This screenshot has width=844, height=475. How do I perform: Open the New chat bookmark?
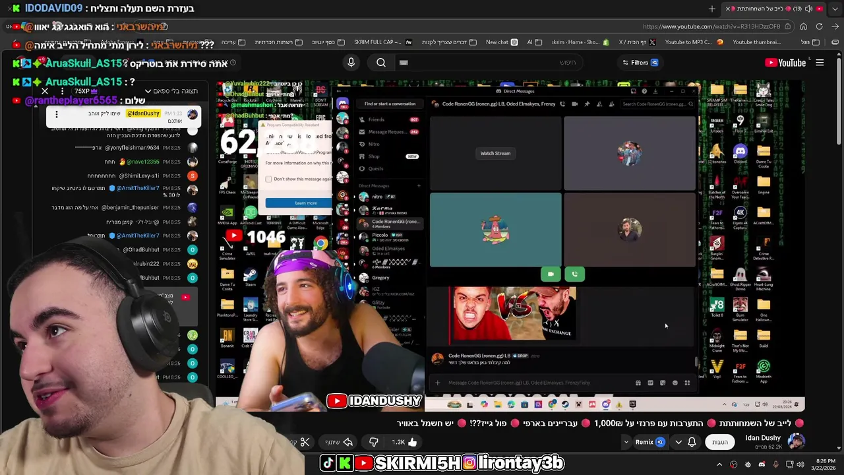pos(502,42)
